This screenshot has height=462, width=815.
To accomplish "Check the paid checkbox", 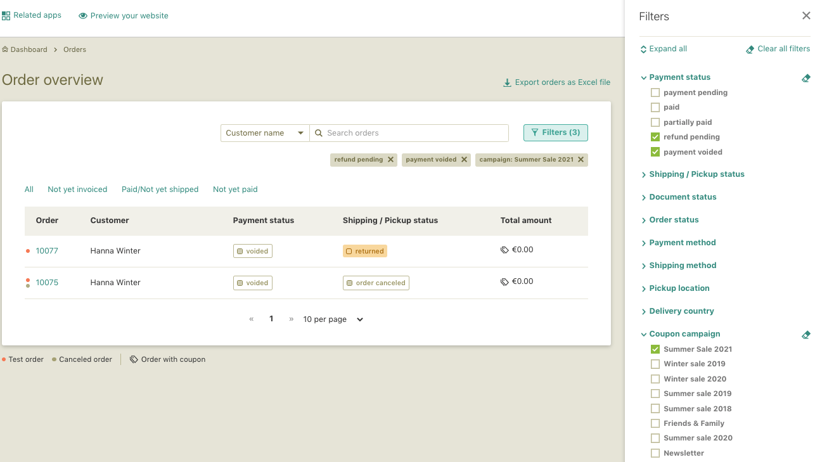I will (655, 107).
